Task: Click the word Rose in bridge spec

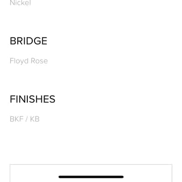Action: 39,61
